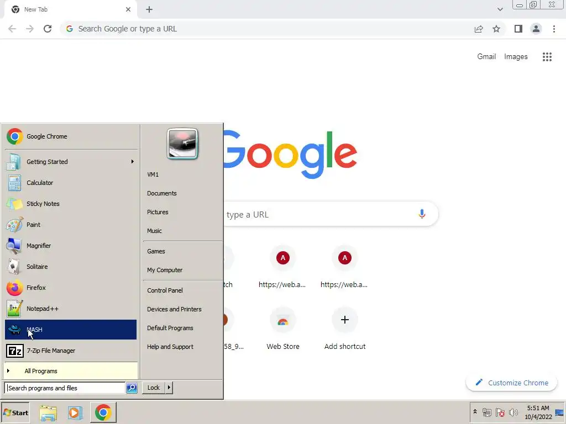566x424 pixels.
Task: Open Magnifier tool
Action: (71, 246)
